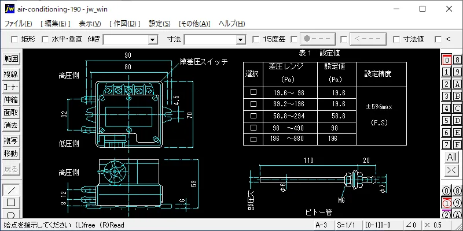The height and width of the screenshot is (231, 463).
Task: Select layer C button
Action: pos(457,108)
